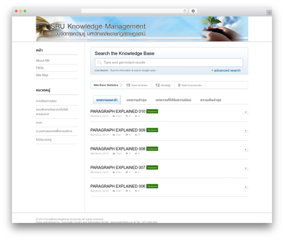
Task: Click folder category icon under PARAGRAPH EXPLAINED 007
Action: click(x=114, y=172)
